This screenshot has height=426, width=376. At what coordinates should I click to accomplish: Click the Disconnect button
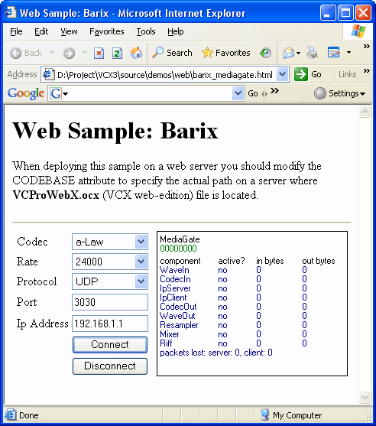point(110,366)
